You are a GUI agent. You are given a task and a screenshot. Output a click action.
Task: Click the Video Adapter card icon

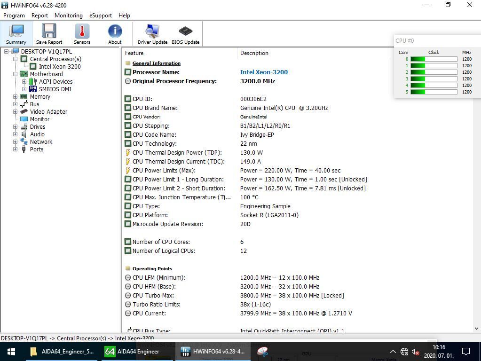24,112
